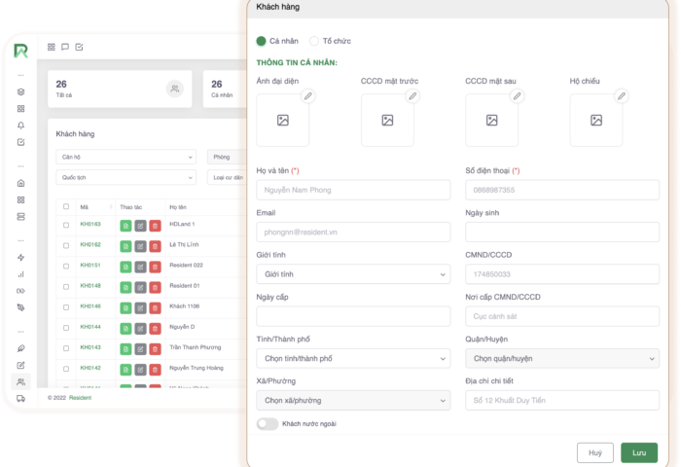Click the edit pencil on Hộ chiếu
The width and height of the screenshot is (681, 467).
click(x=622, y=96)
